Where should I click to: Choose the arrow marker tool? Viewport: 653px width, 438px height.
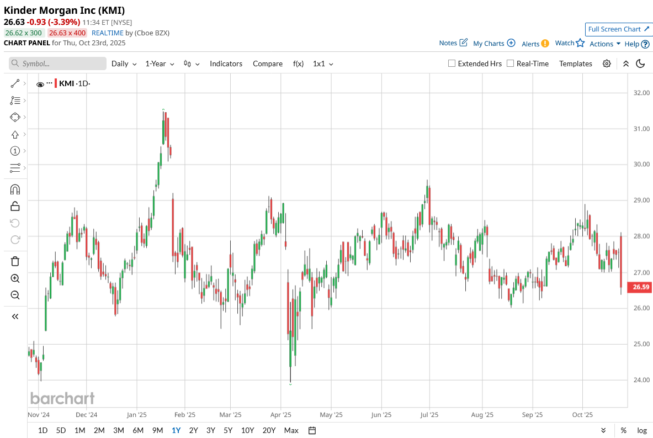15,134
